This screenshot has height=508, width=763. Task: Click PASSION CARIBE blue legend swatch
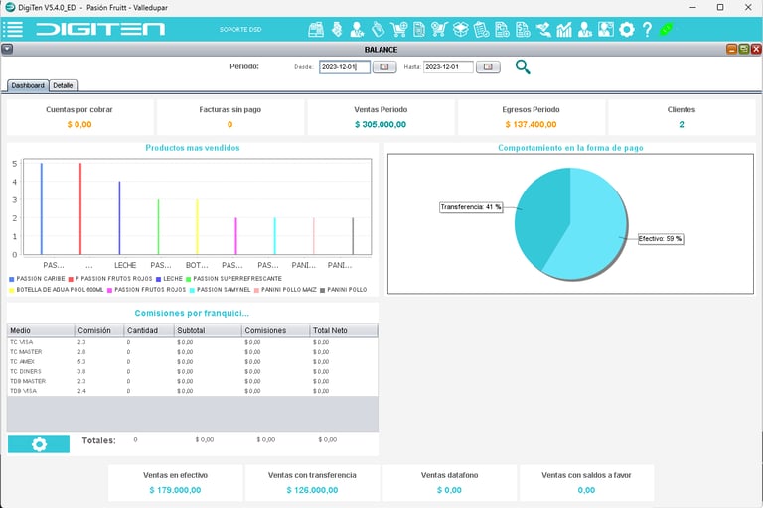[12, 279]
